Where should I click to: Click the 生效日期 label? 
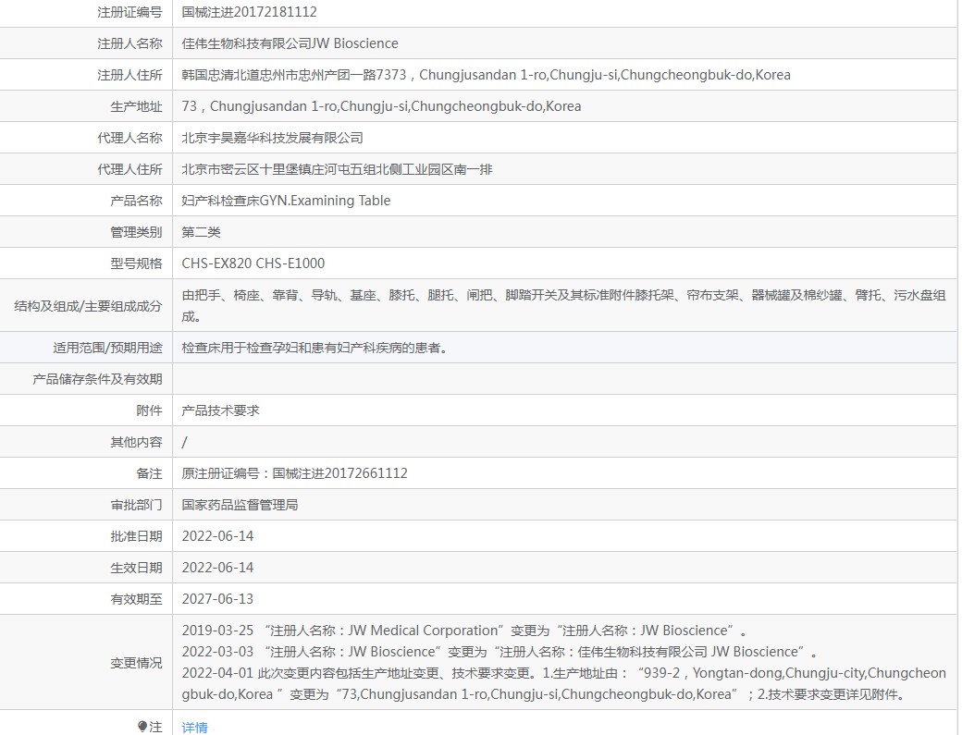(x=136, y=568)
